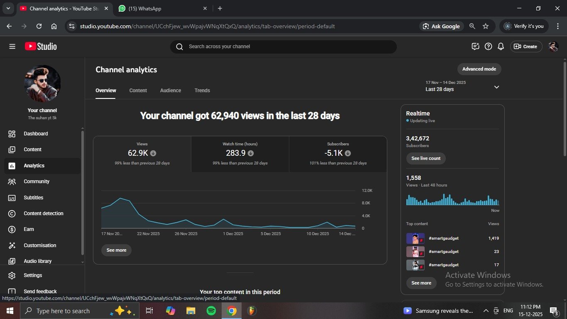Open the tab search dropdown arrow
This screenshot has width=567, height=319.
[8, 8]
